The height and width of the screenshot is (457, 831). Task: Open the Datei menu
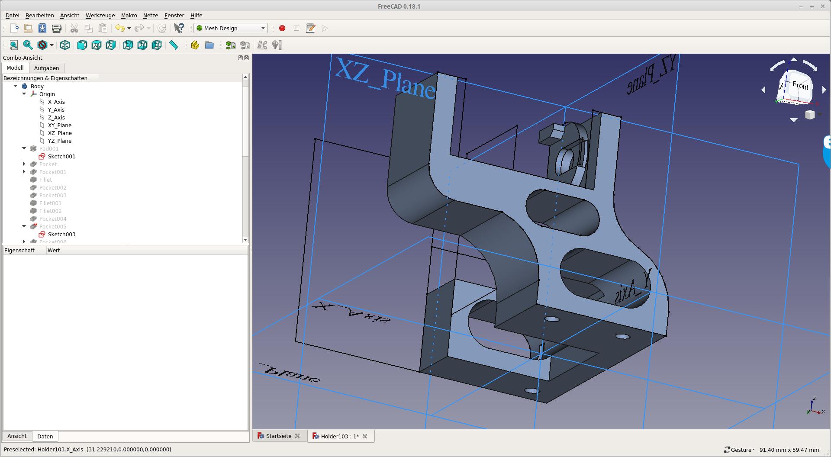(x=12, y=15)
